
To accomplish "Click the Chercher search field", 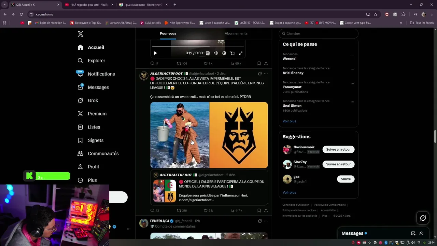I will coord(319,33).
